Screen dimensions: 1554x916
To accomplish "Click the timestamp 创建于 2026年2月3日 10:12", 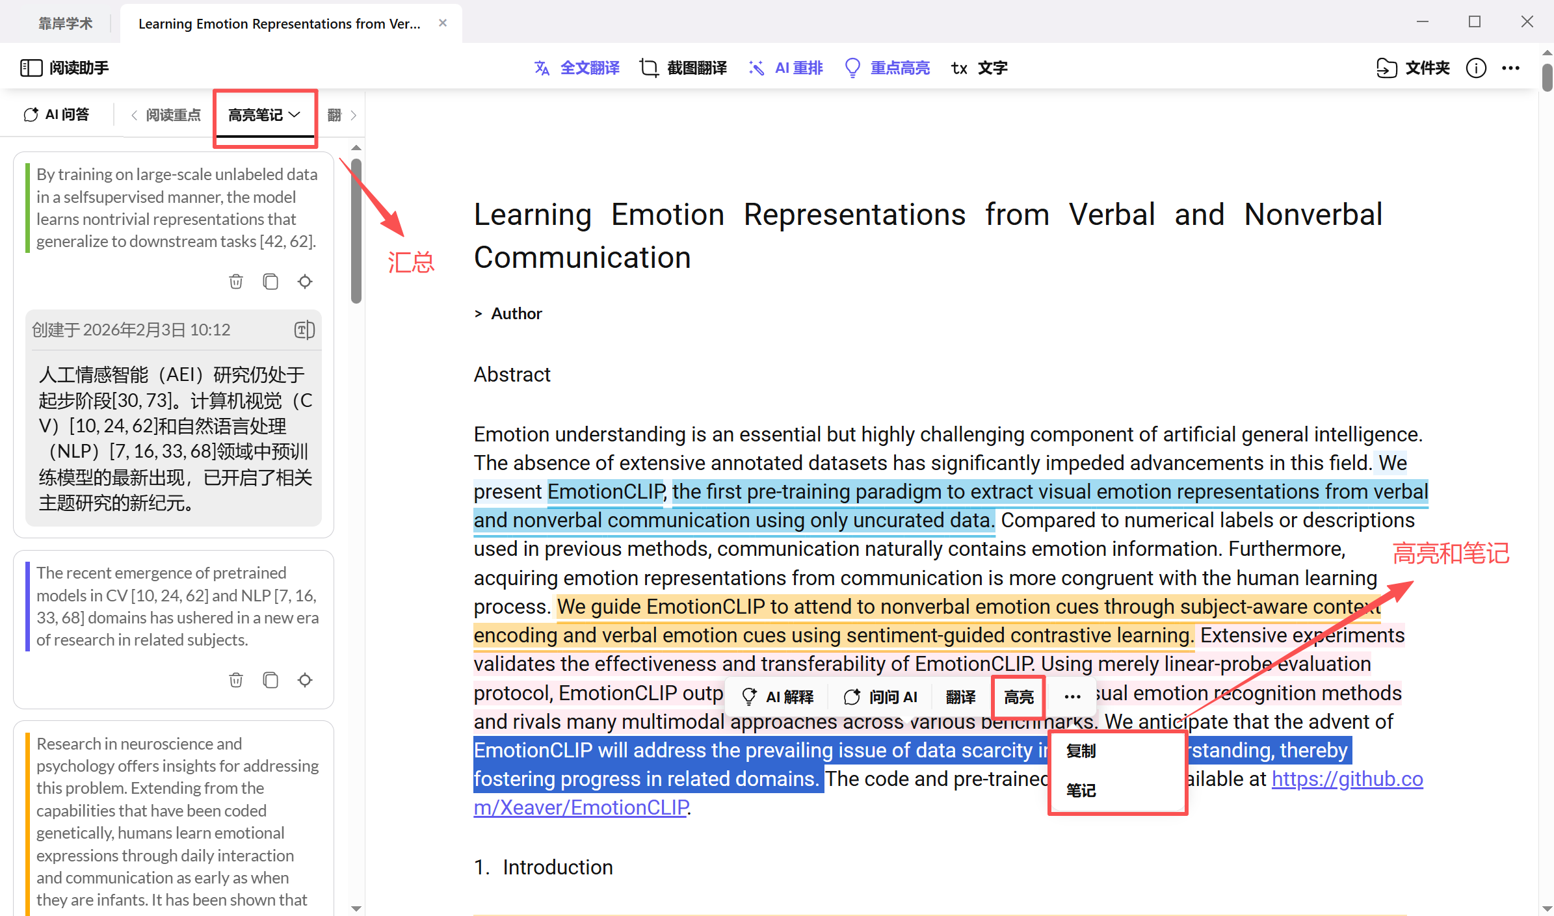I will (131, 330).
